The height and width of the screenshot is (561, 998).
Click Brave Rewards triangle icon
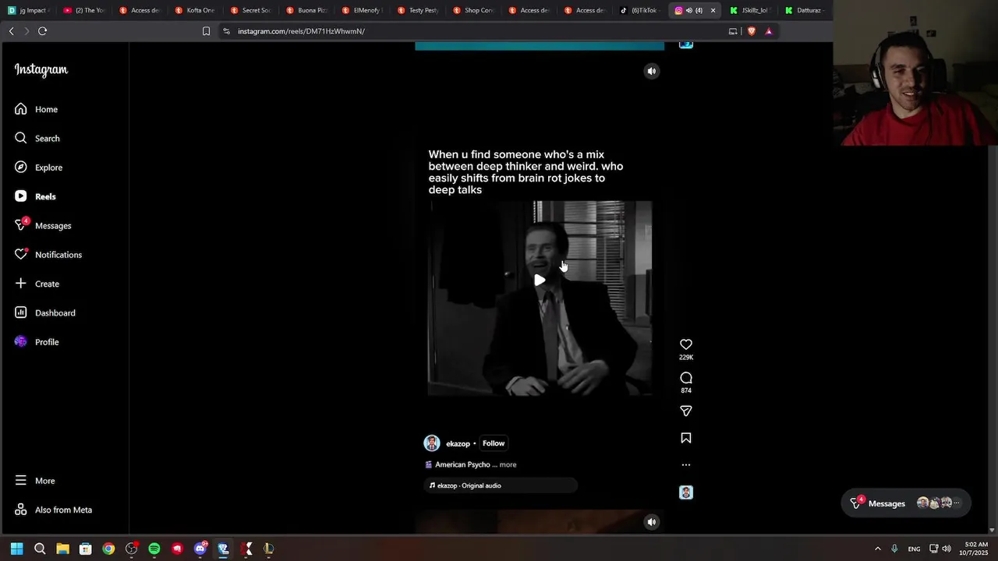[769, 31]
